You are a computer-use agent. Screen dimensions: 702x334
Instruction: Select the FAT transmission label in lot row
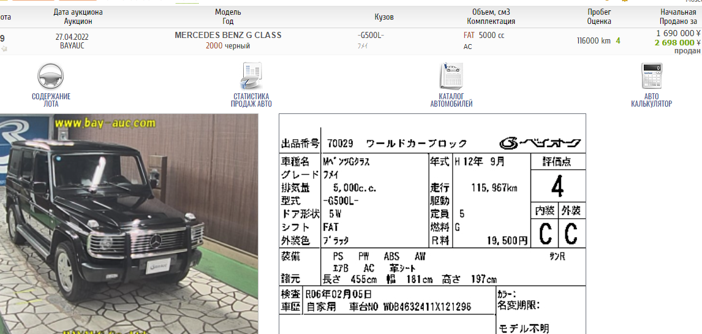pos(469,36)
